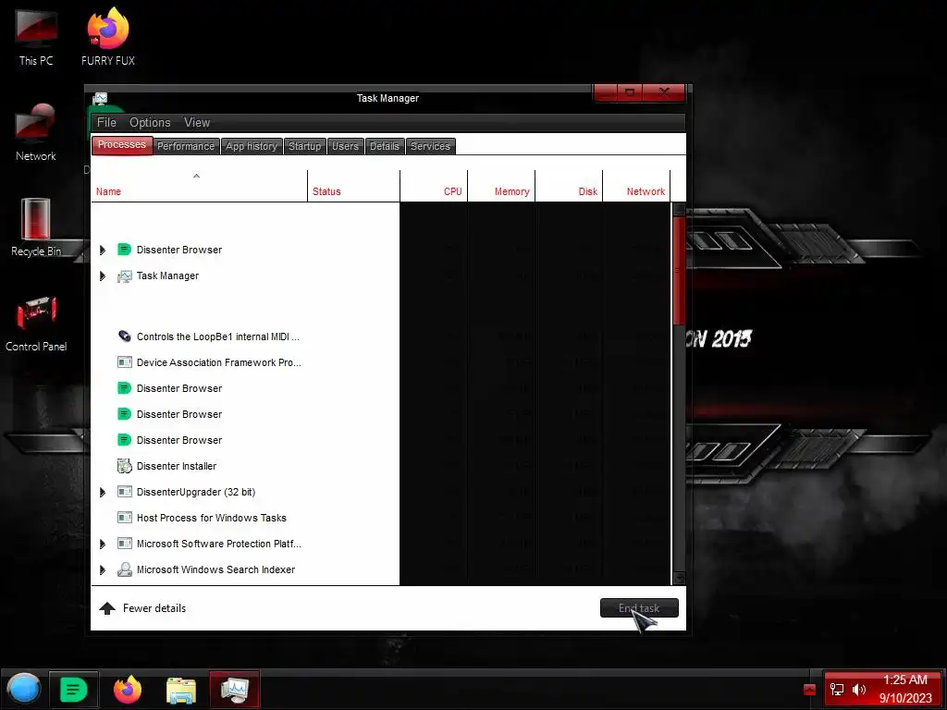Open File Explorer from taskbar
The width and height of the screenshot is (947, 710).
point(181,690)
